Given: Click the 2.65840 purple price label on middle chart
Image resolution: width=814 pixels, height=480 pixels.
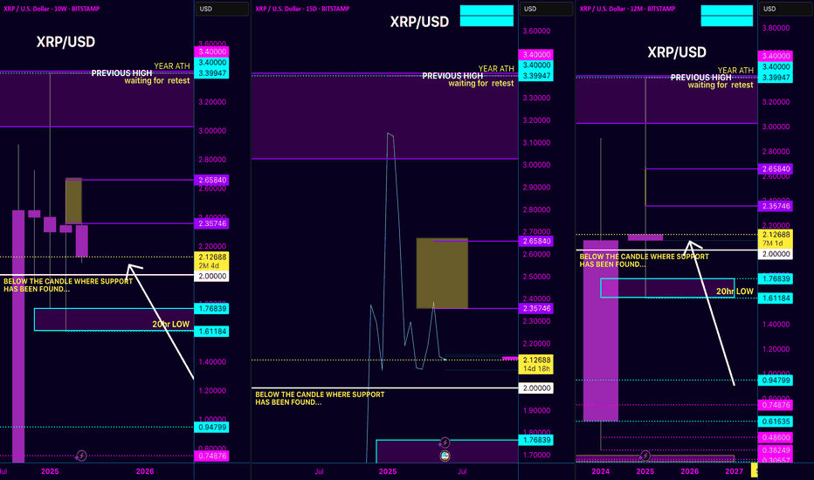Looking at the screenshot, I should 535,241.
